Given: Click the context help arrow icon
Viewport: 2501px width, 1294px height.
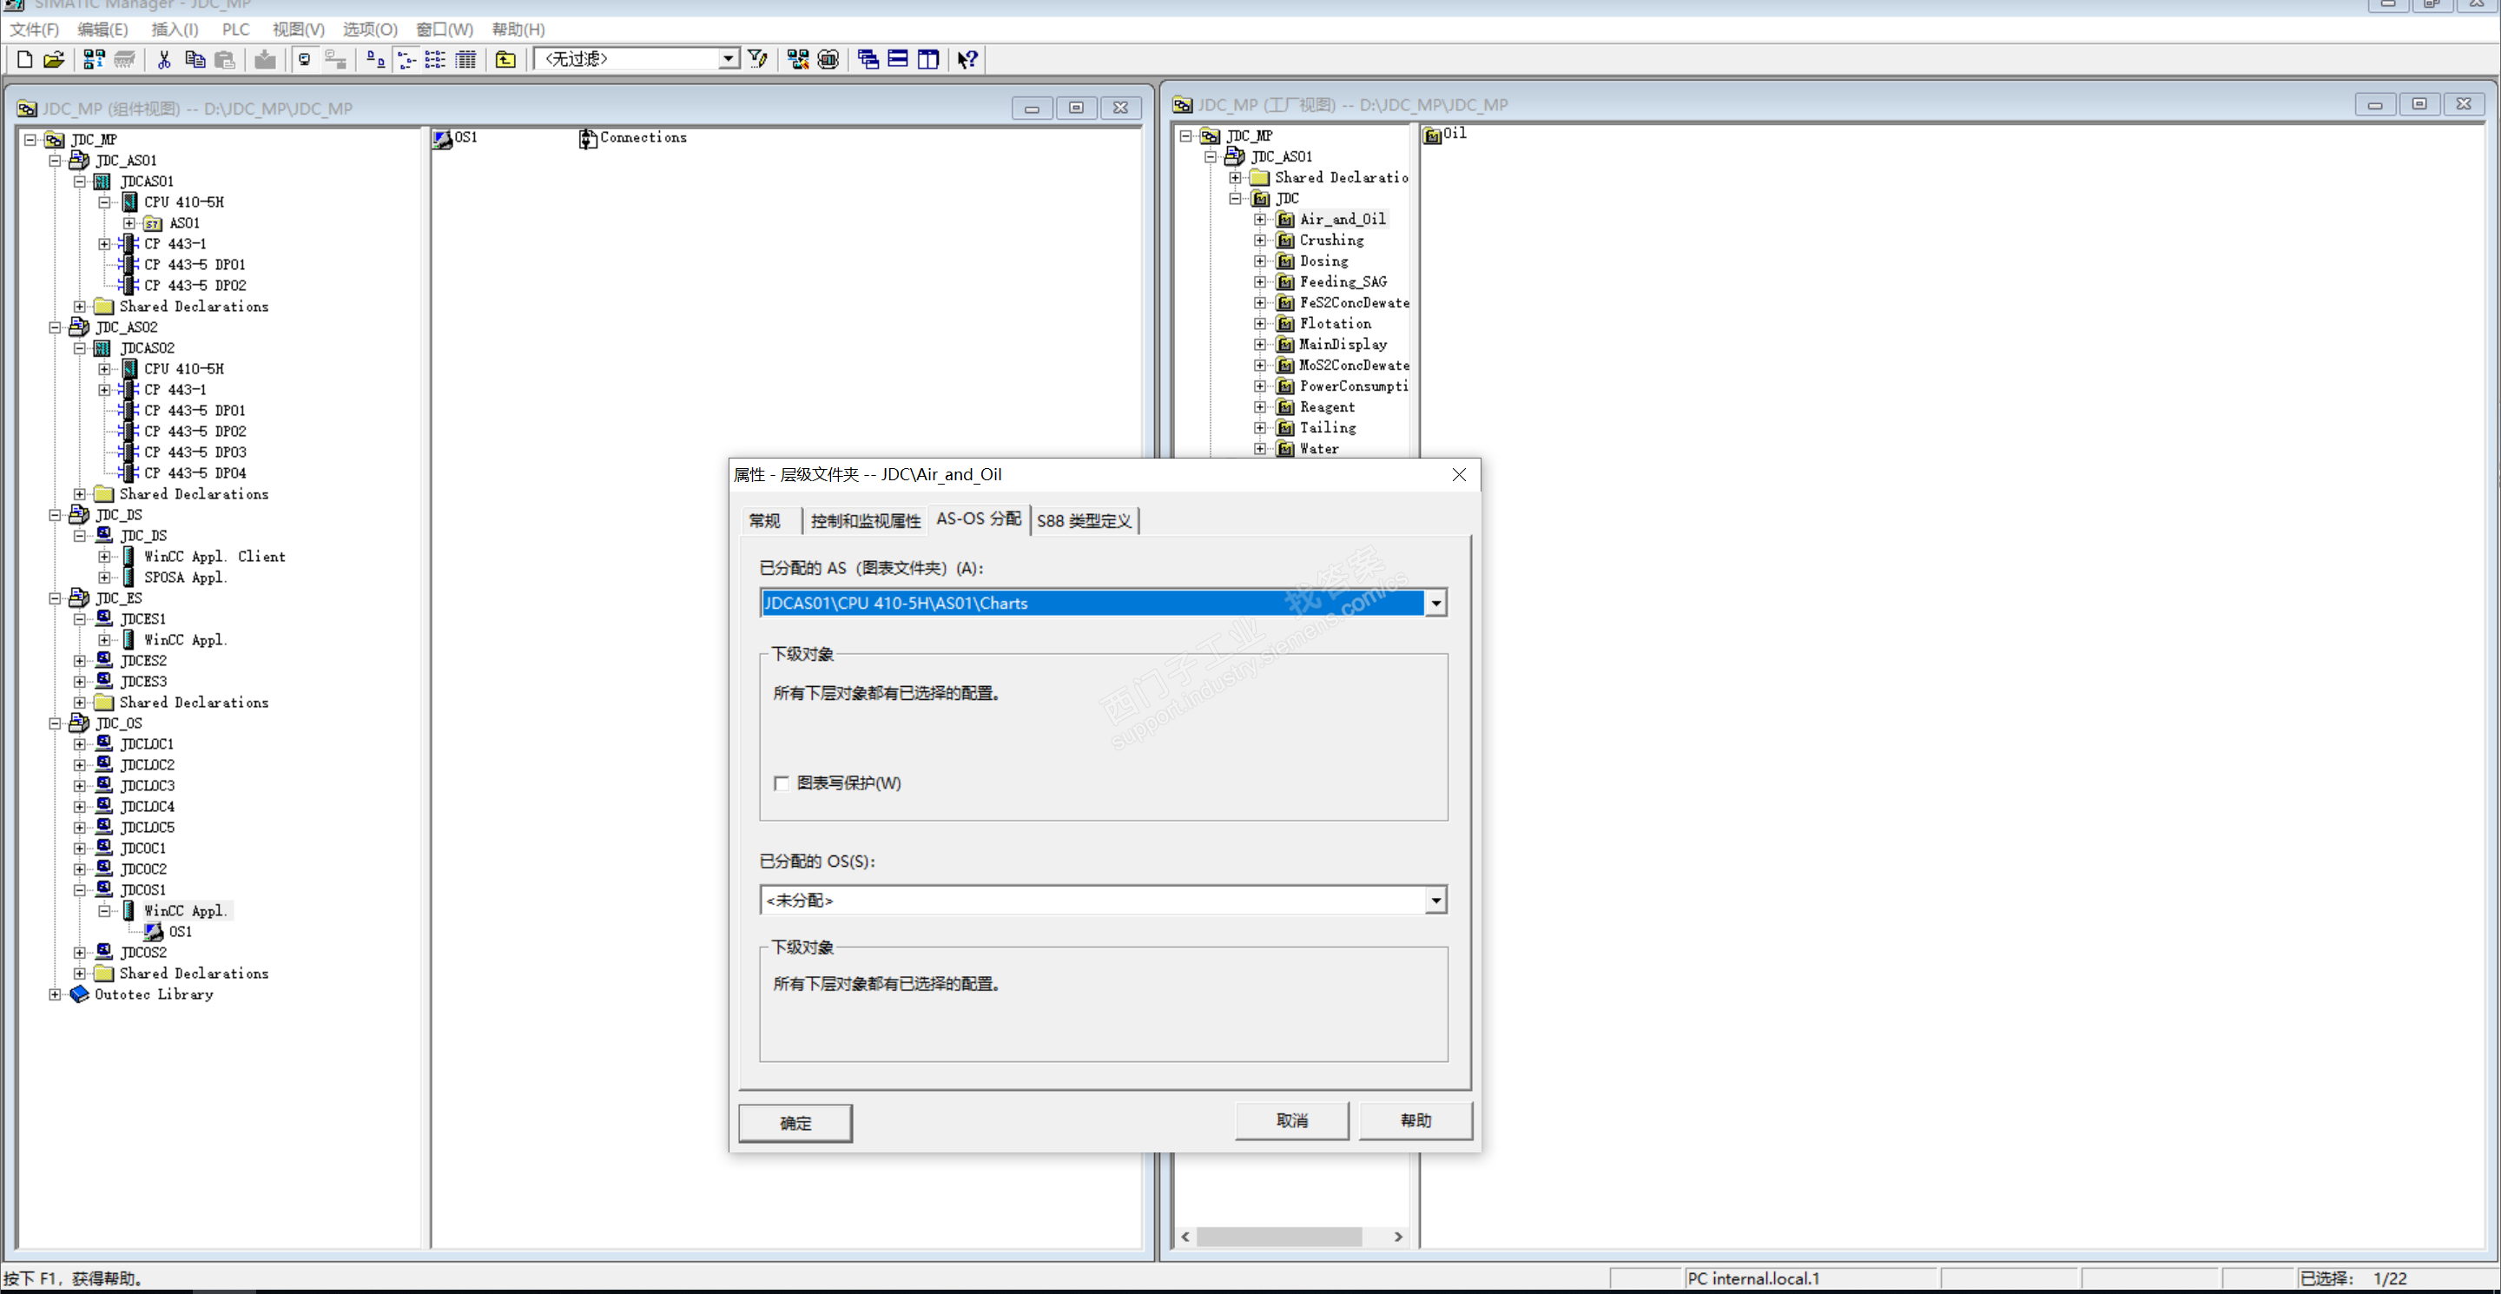Looking at the screenshot, I should [x=967, y=59].
